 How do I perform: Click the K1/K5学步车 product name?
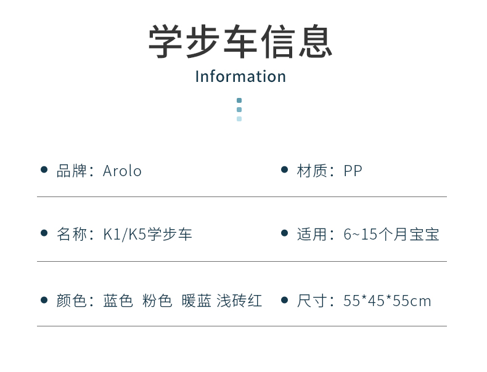pos(147,234)
